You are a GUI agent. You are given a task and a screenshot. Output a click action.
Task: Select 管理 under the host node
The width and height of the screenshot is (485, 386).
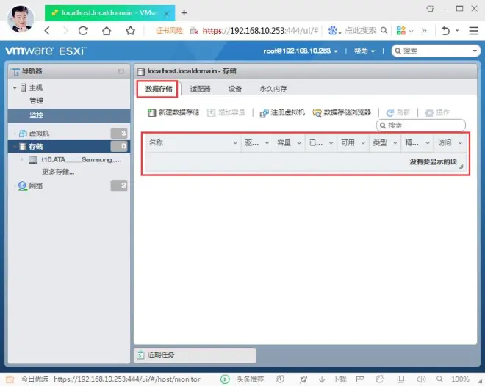coord(36,101)
